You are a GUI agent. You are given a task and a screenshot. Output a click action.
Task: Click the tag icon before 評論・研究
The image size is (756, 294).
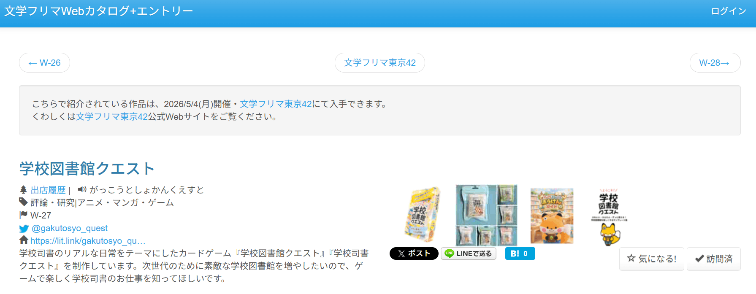[23, 202]
